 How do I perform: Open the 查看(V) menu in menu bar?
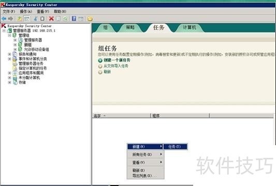tap(43, 11)
